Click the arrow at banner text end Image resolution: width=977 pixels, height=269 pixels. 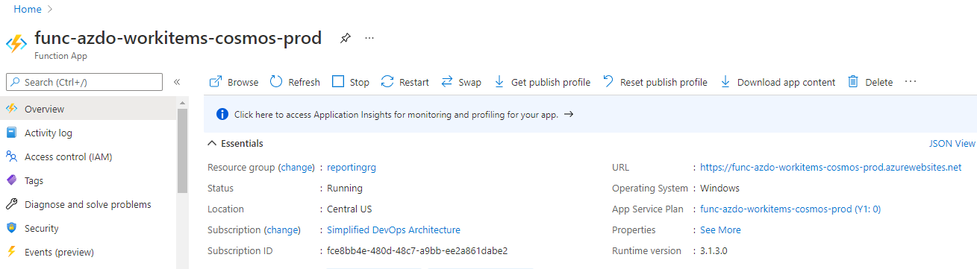coord(569,115)
